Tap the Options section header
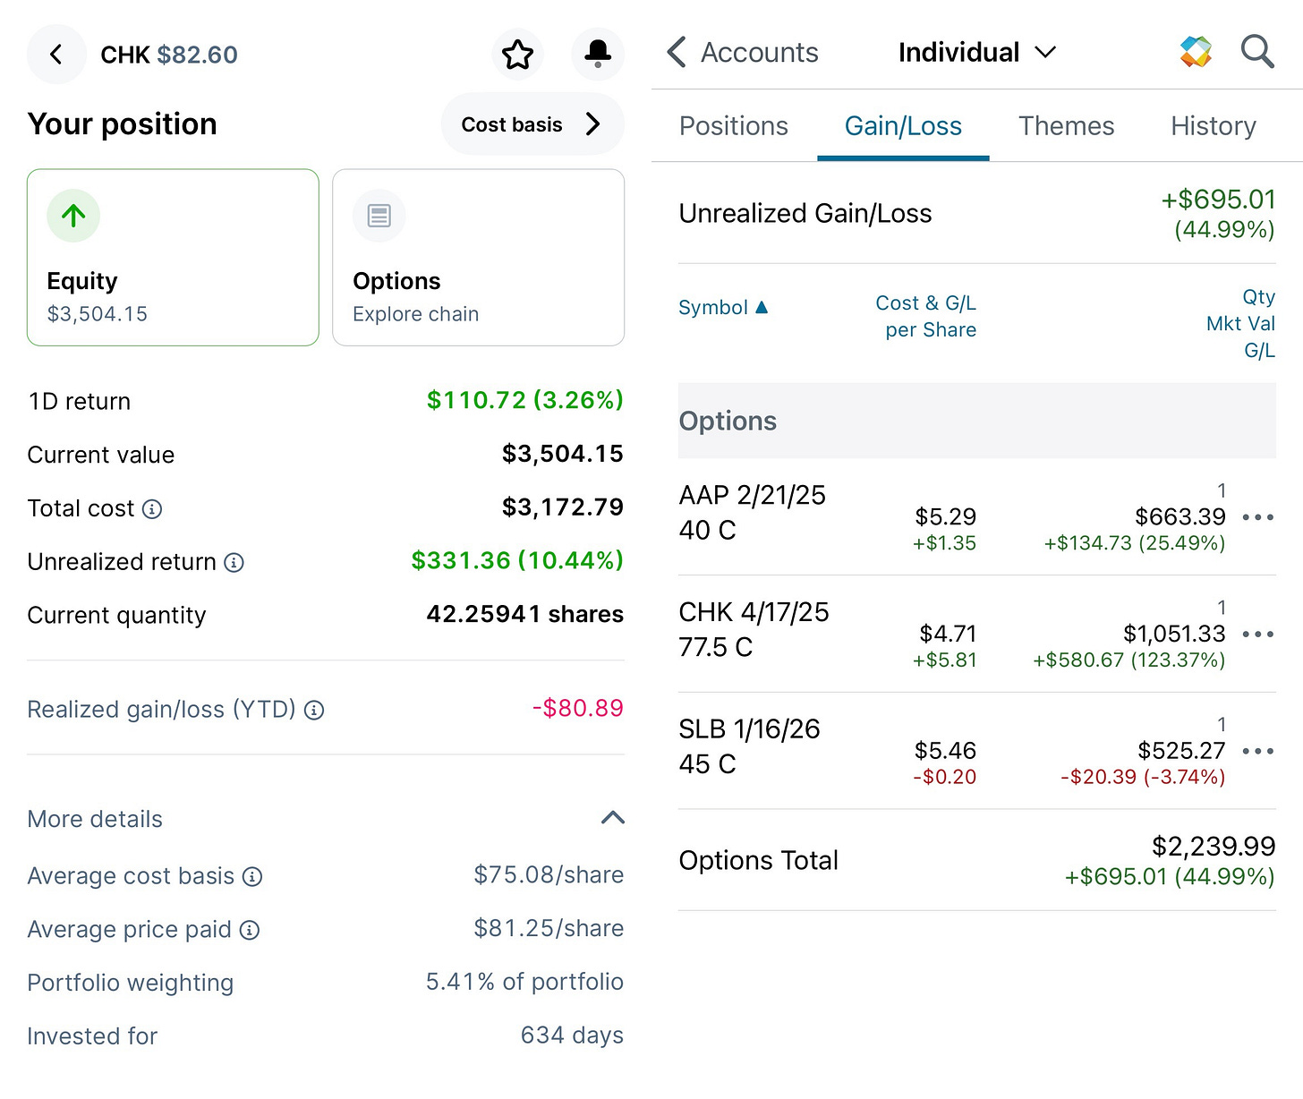The image size is (1303, 1099). tap(977, 421)
